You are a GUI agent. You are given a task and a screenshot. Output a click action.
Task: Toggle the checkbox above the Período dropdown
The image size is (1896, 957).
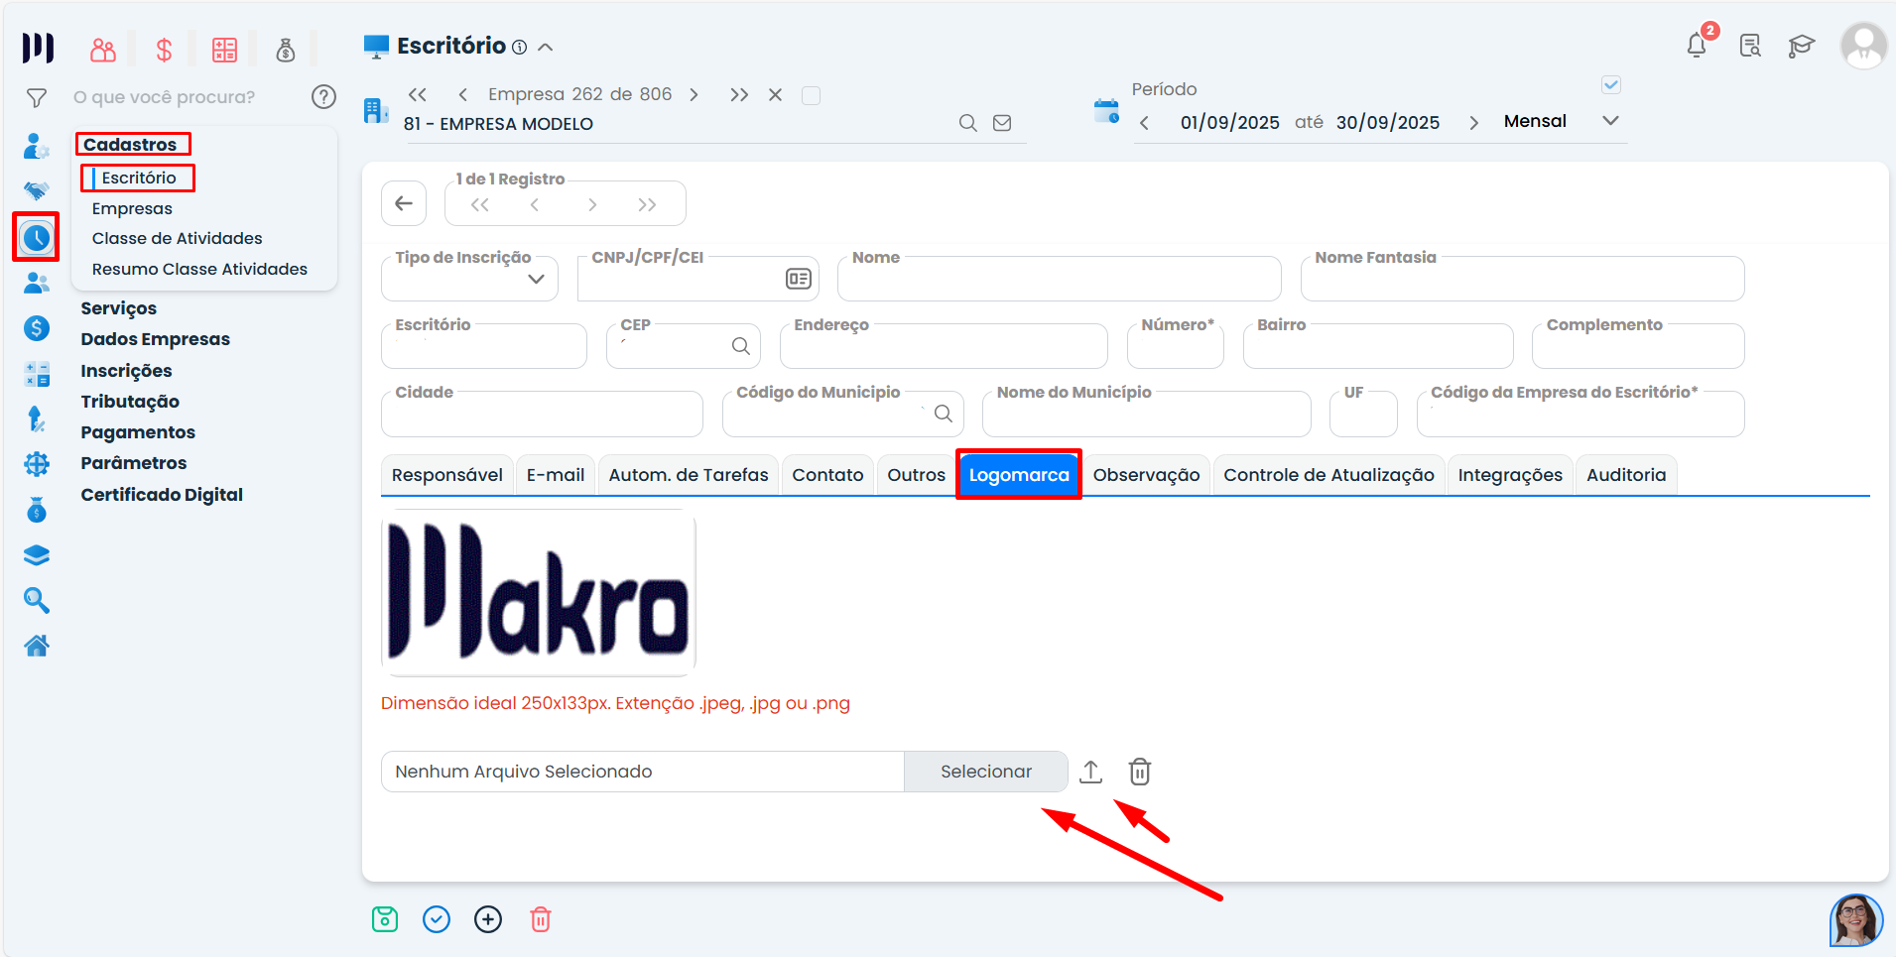pyautogui.click(x=1611, y=85)
